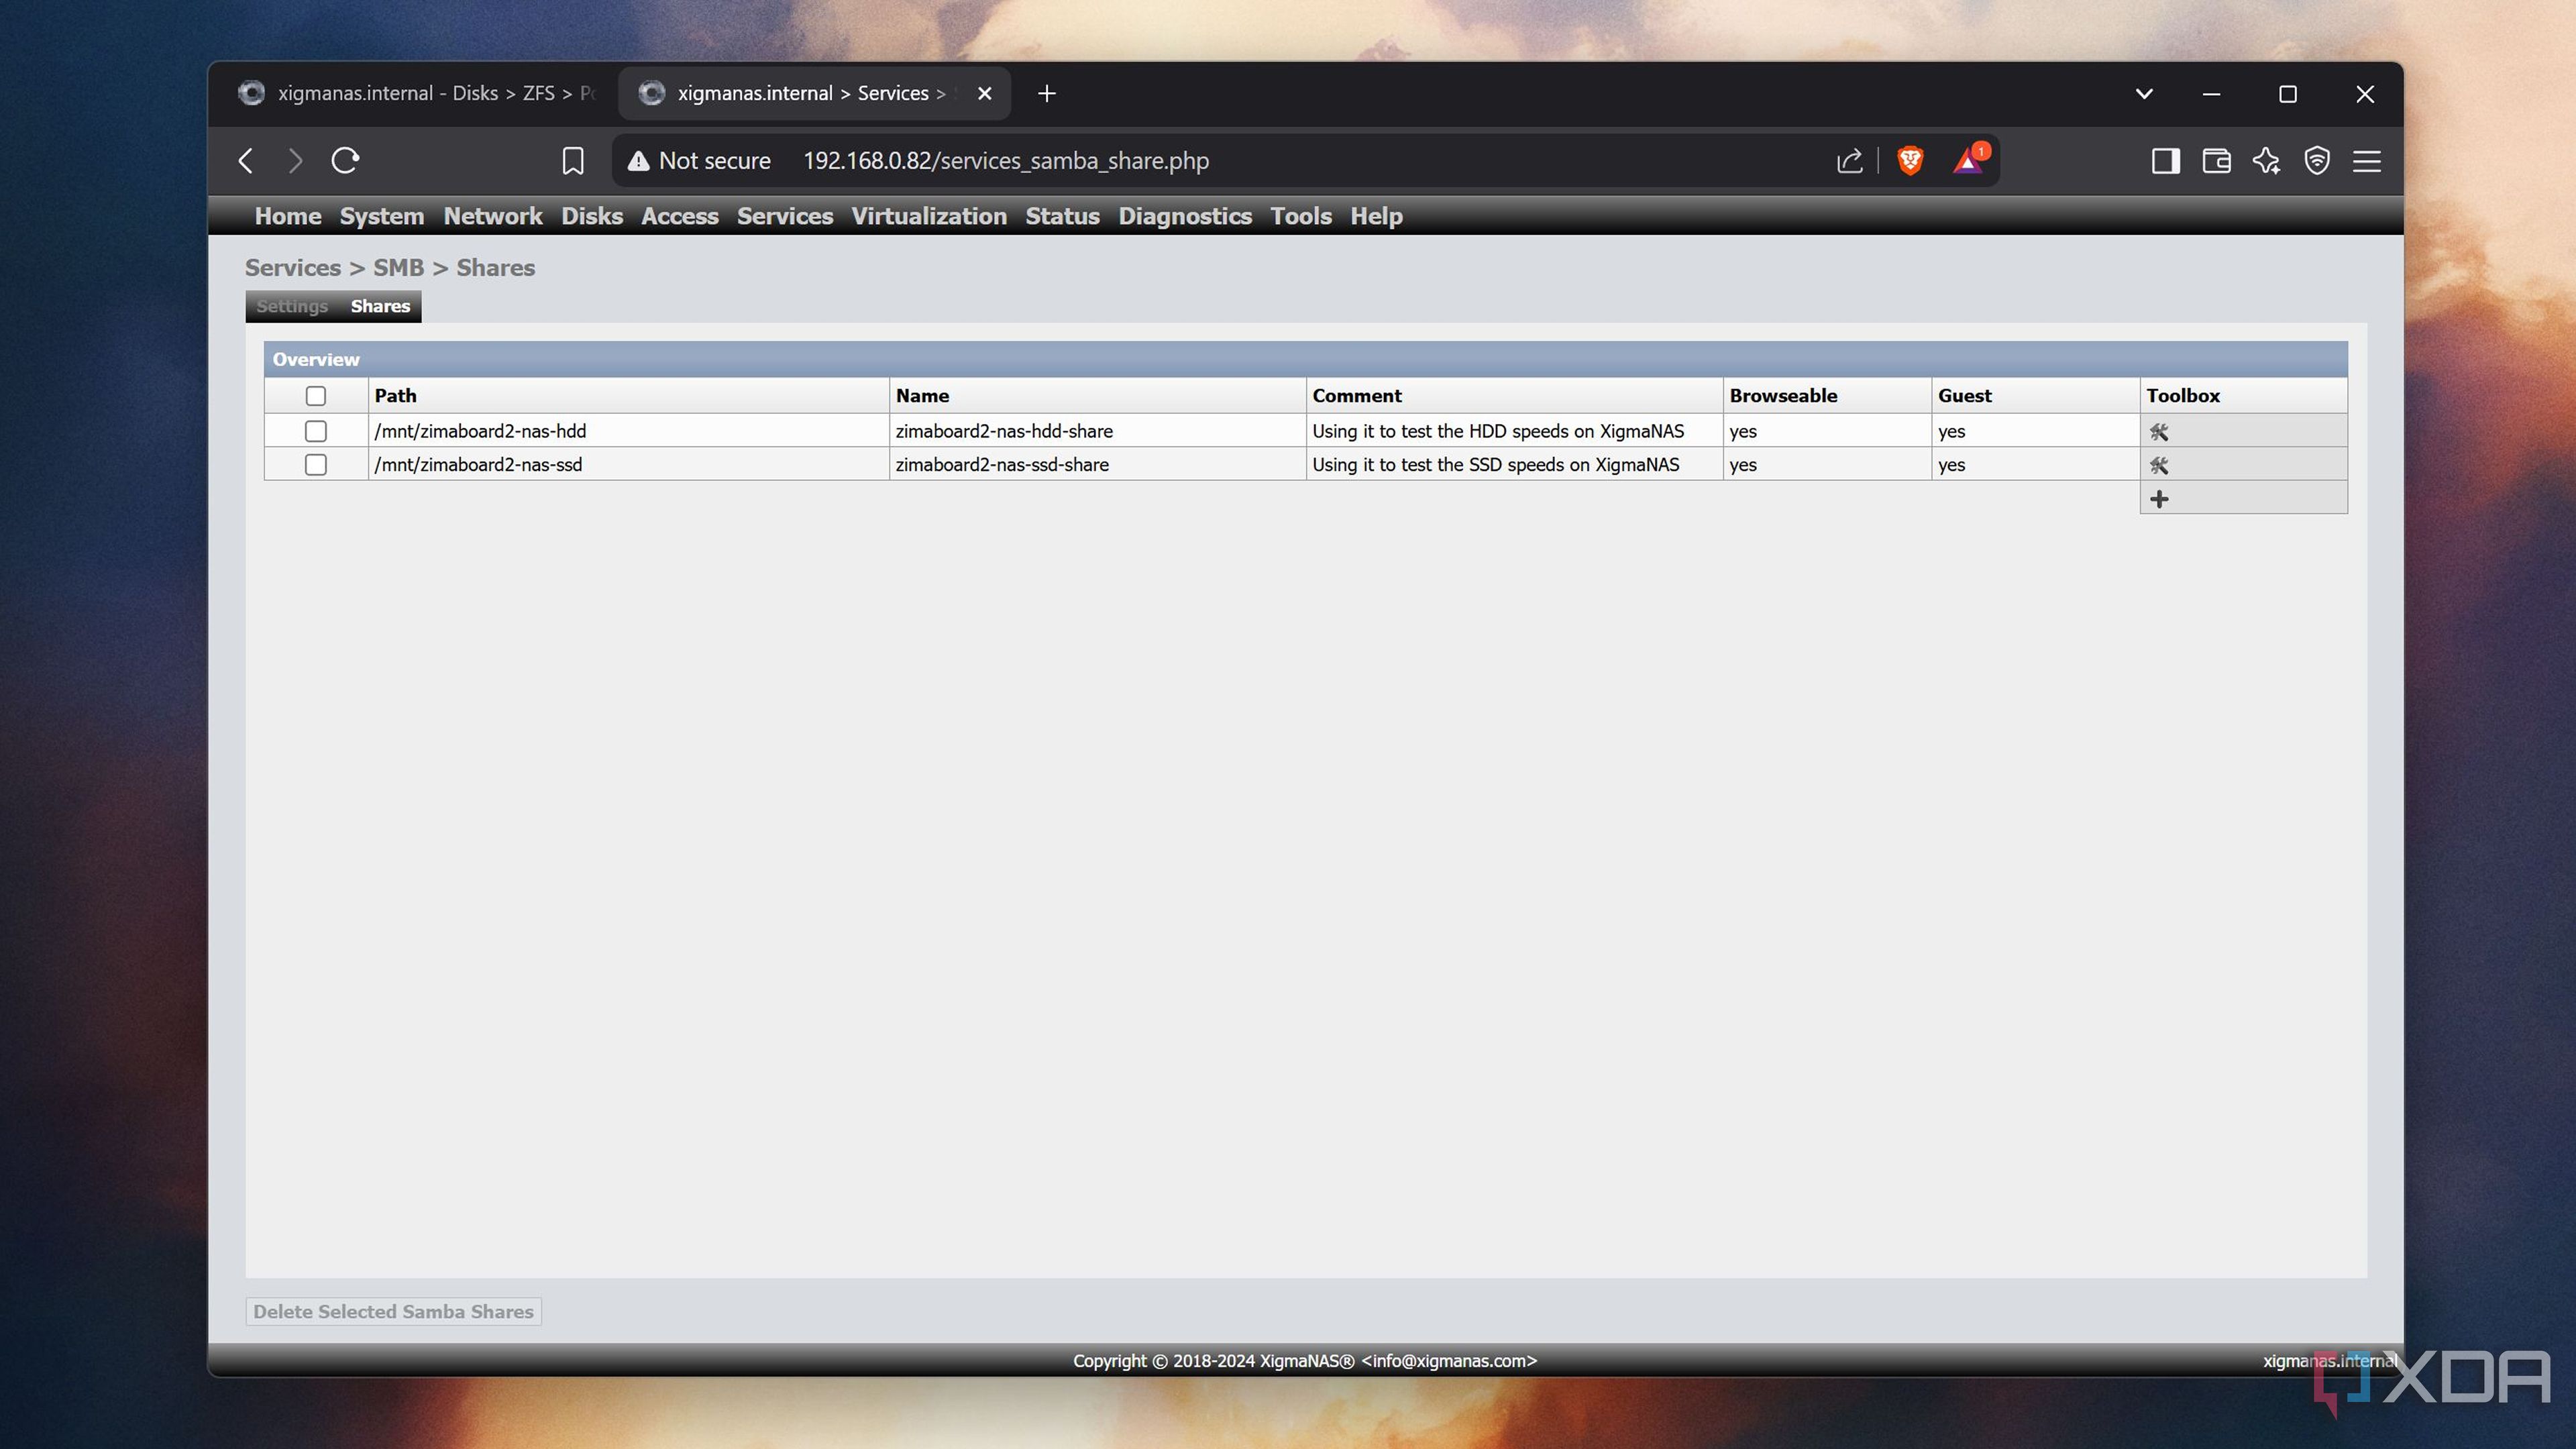Open Brave VPN shield icon
Image resolution: width=2576 pixels, height=1449 pixels.
(x=2316, y=161)
